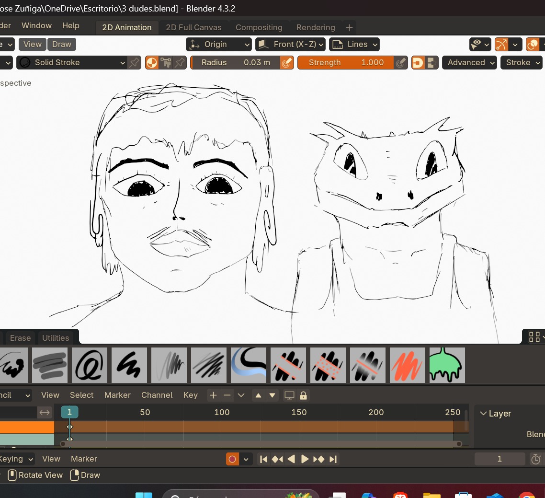The height and width of the screenshot is (498, 545).
Task: Open the Help menu
Action: click(x=70, y=26)
